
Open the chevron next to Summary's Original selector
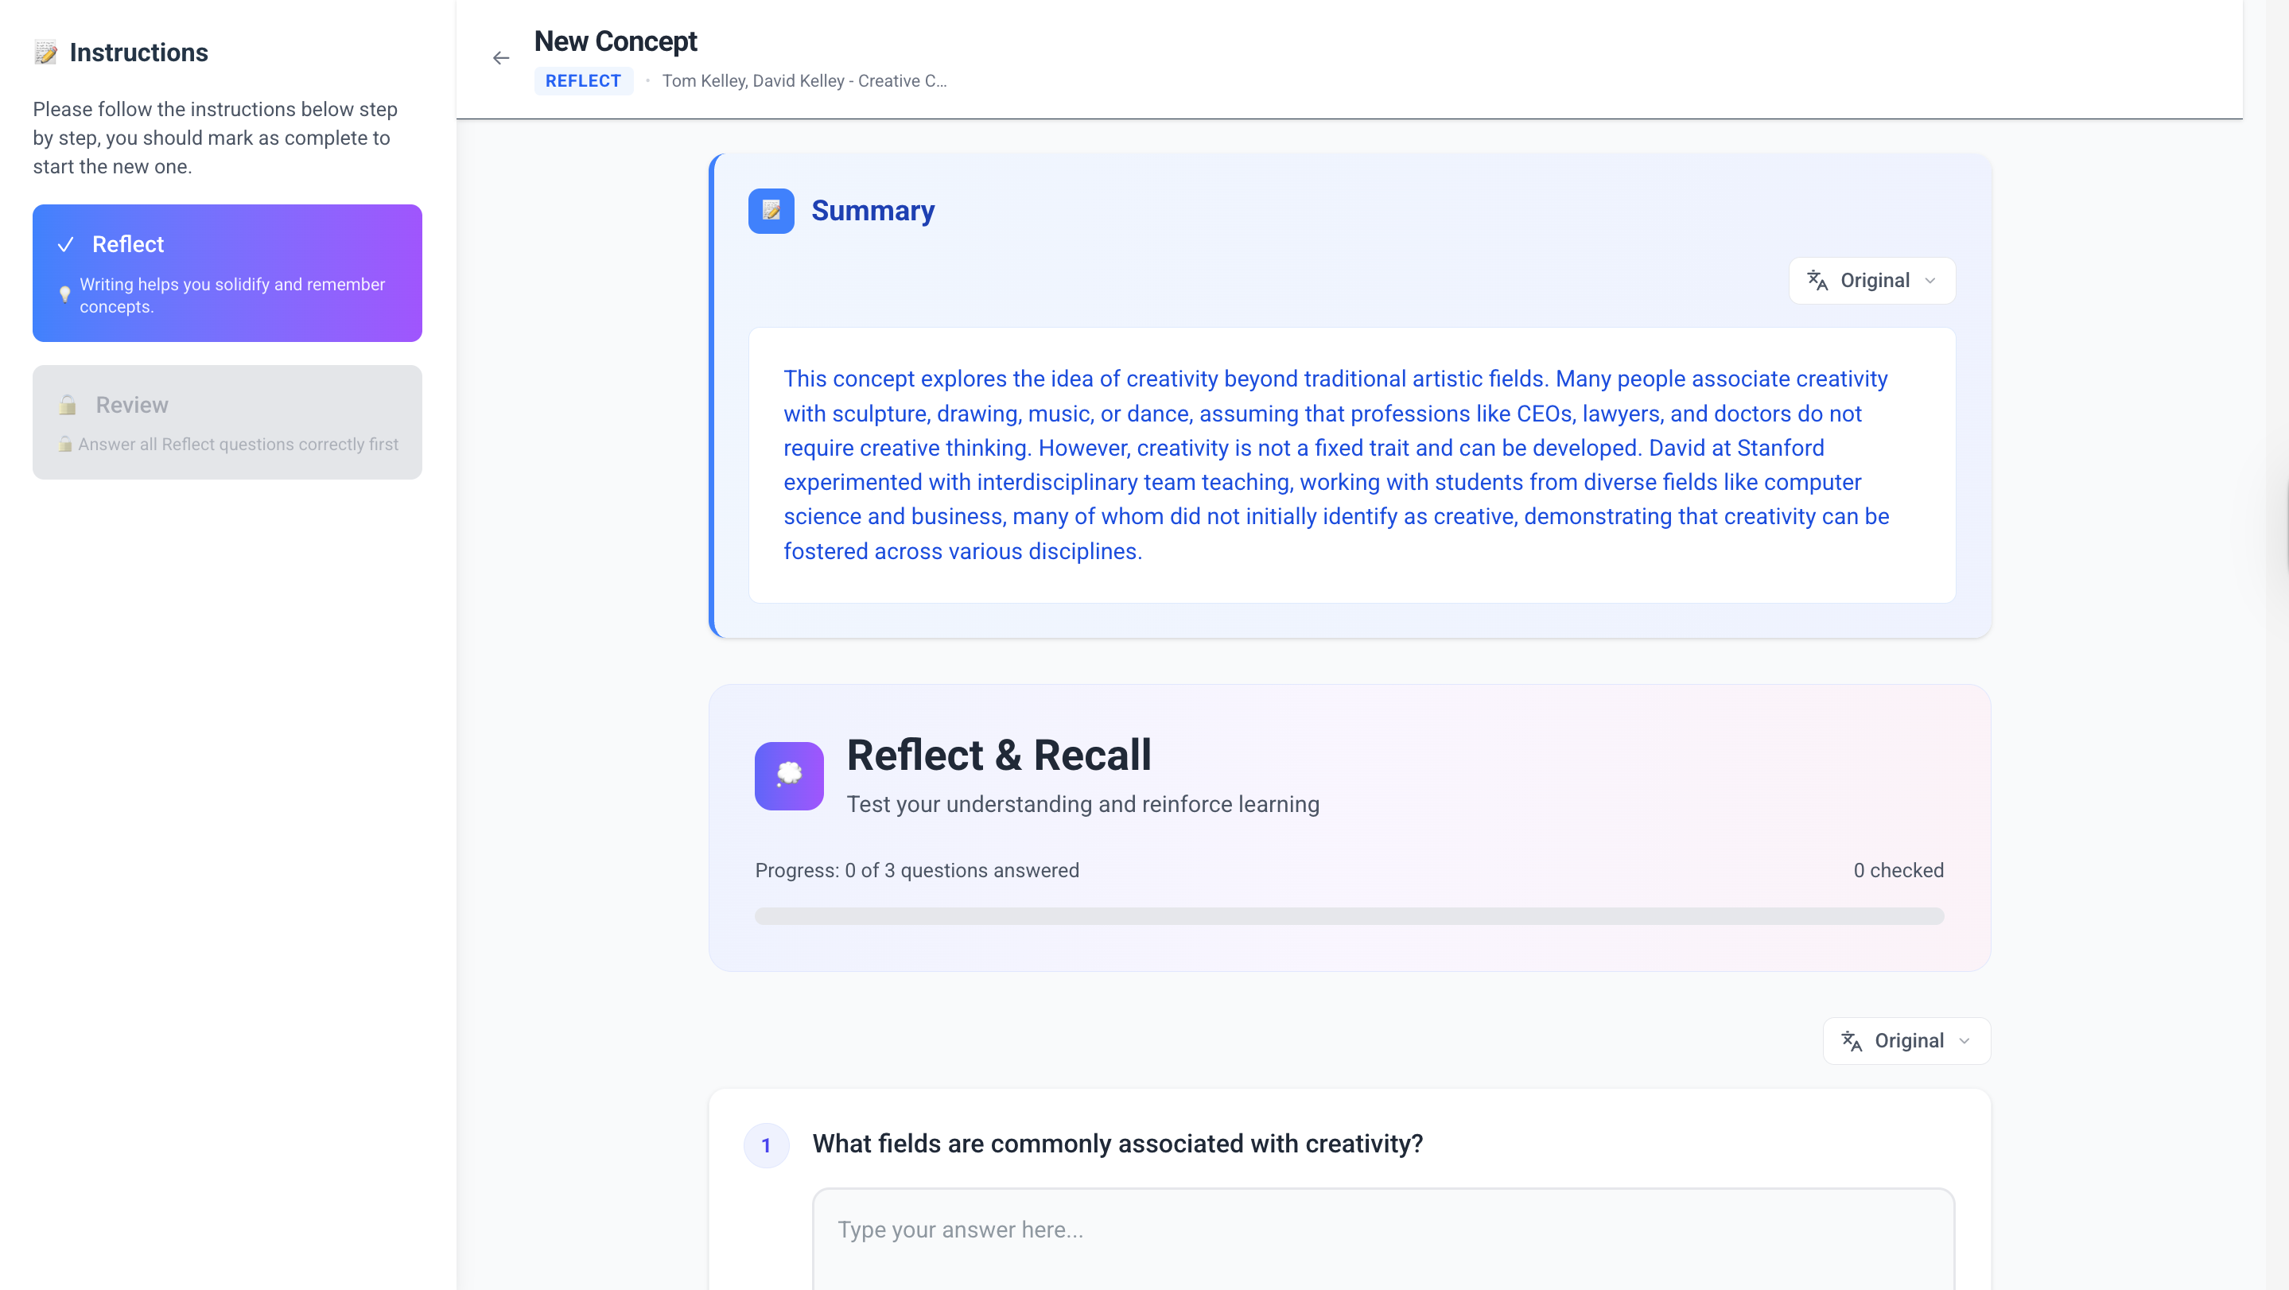(1930, 280)
